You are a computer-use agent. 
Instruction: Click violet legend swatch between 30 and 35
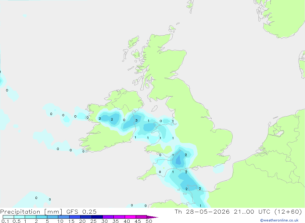(108, 217)
